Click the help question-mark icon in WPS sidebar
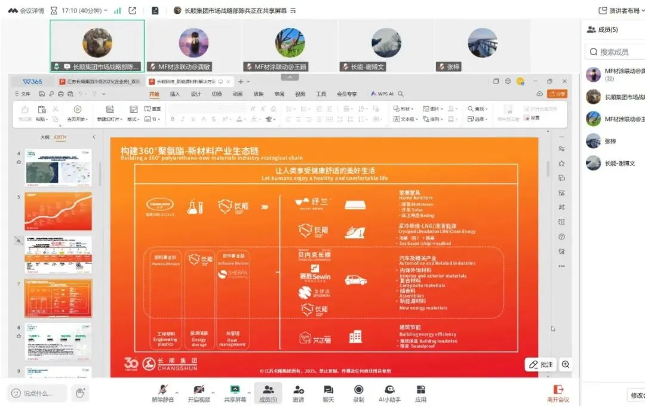 pos(561,237)
